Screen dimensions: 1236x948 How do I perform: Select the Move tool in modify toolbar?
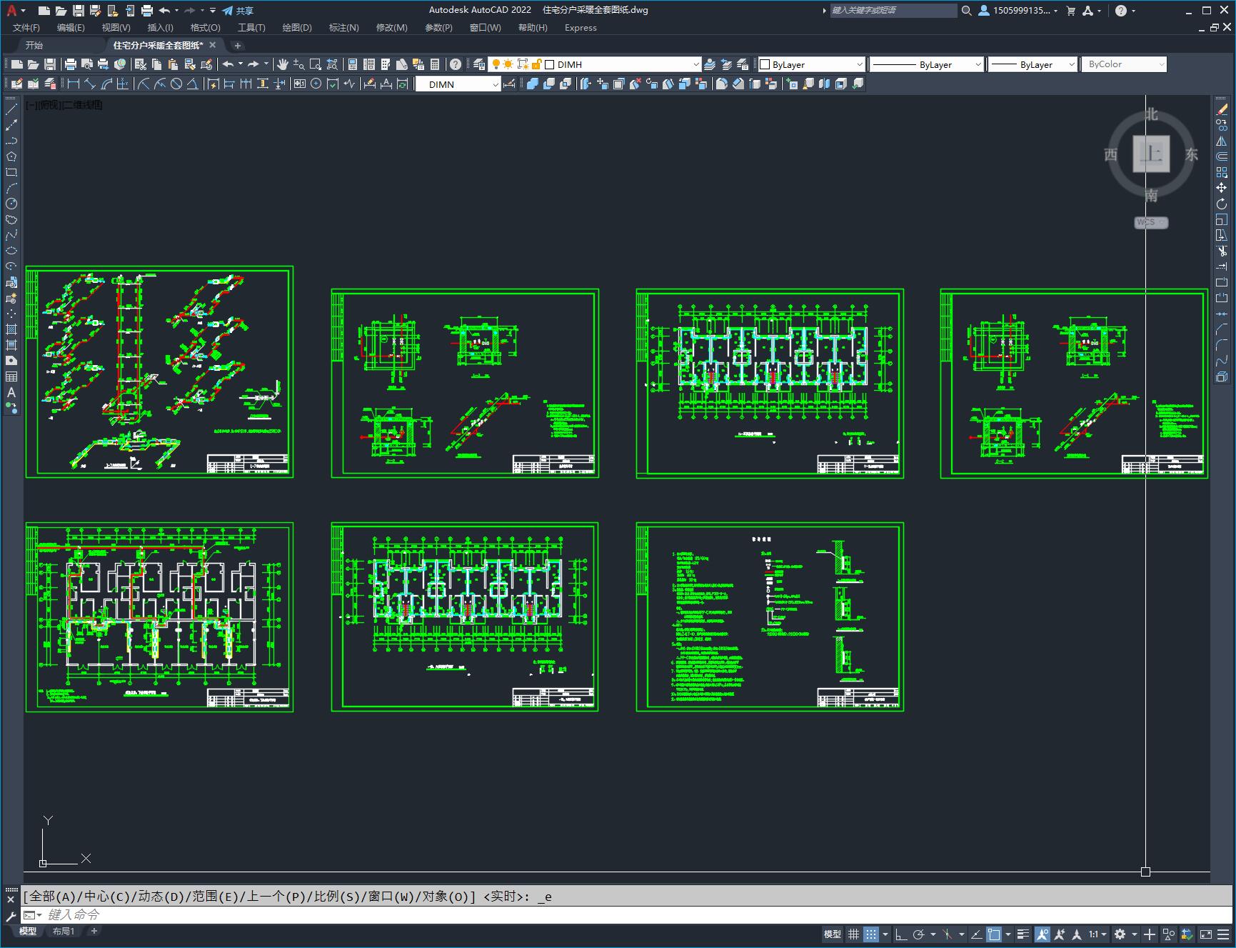(1222, 188)
